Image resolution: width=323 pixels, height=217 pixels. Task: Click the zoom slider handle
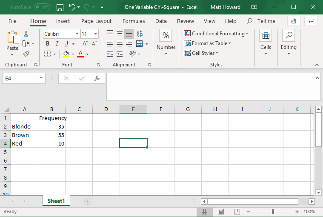273,211
